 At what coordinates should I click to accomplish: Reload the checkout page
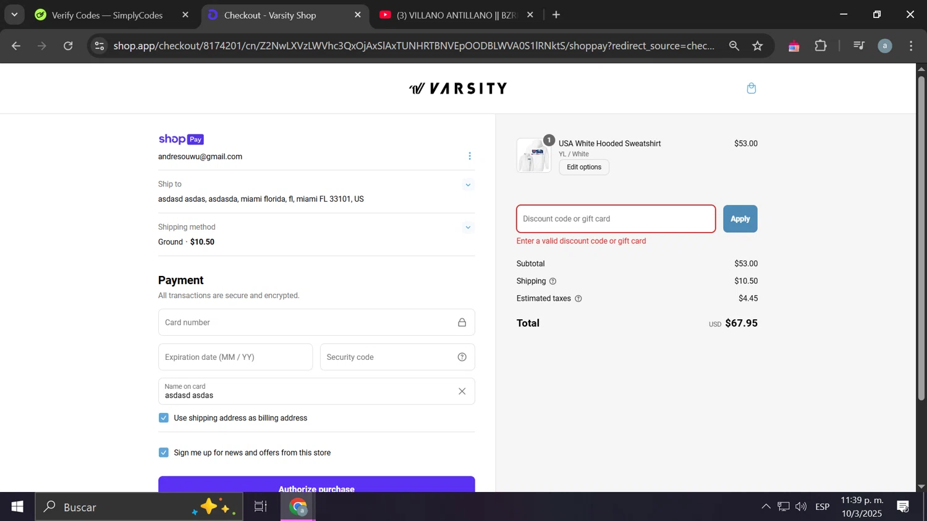(68, 46)
